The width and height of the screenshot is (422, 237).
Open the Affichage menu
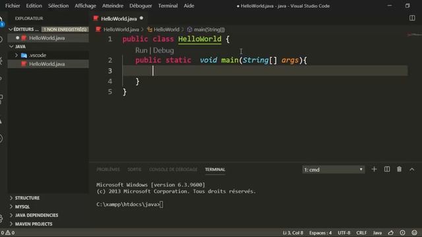point(85,6)
